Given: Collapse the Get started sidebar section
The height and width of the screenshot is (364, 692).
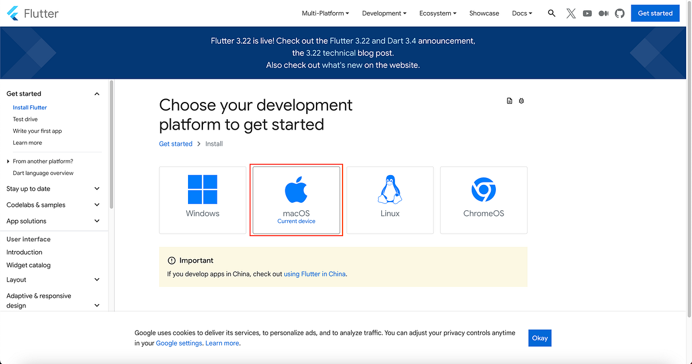Looking at the screenshot, I should (97, 93).
